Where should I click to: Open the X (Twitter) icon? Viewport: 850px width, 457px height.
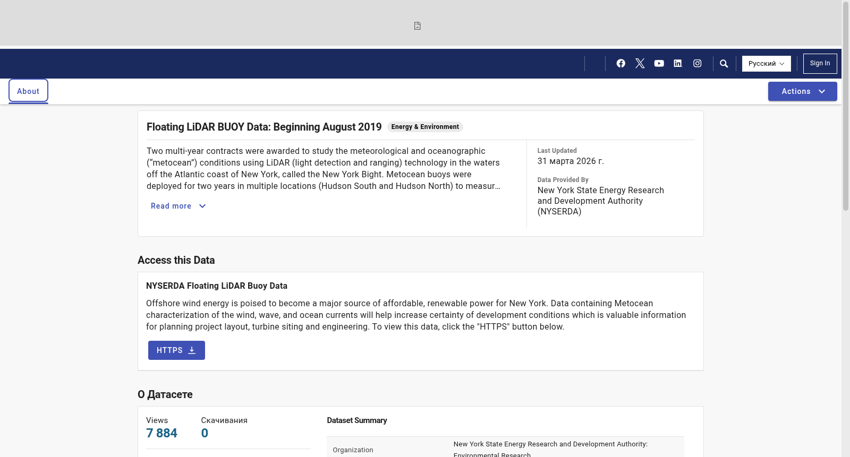click(640, 63)
